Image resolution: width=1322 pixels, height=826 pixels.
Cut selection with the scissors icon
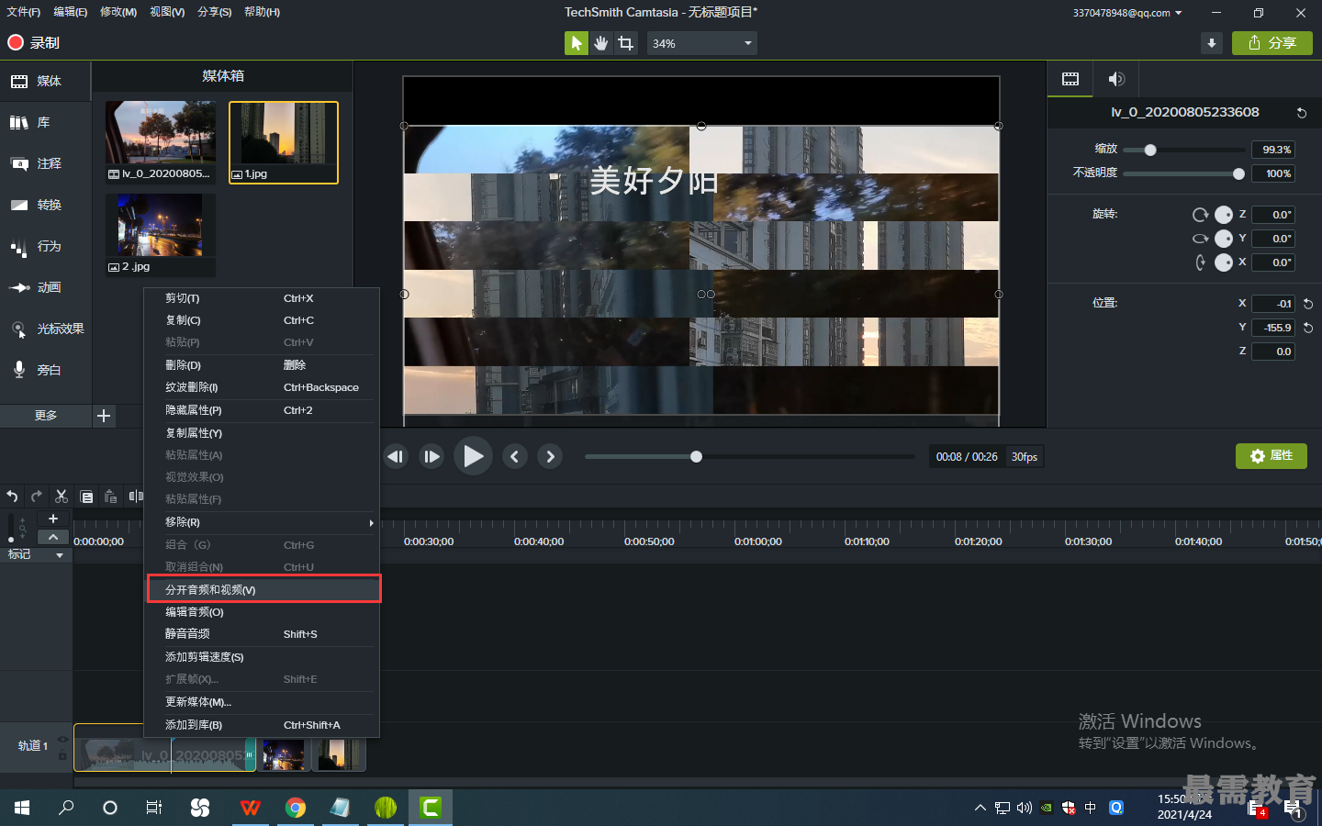point(62,497)
